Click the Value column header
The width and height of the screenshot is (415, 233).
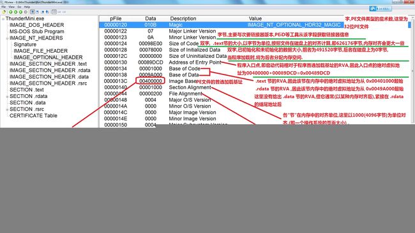tap(255, 18)
